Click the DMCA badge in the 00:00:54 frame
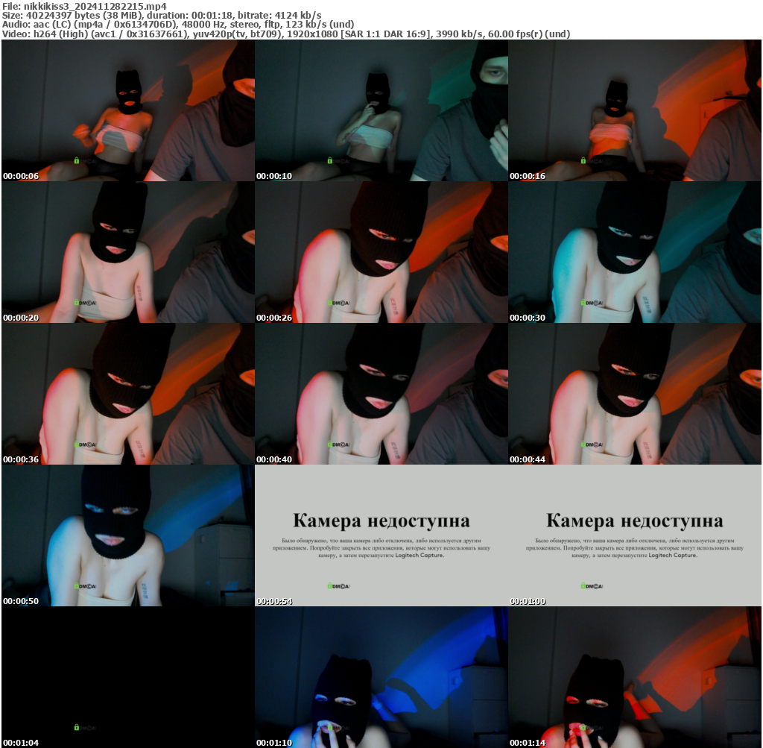763x748 pixels. point(338,586)
